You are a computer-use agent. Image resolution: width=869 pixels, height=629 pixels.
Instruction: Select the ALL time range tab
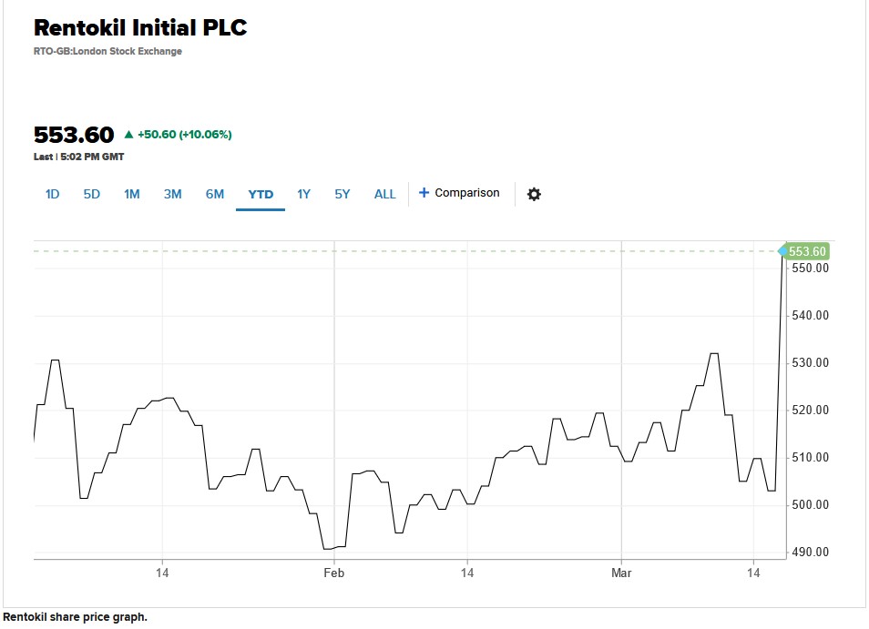pyautogui.click(x=385, y=195)
